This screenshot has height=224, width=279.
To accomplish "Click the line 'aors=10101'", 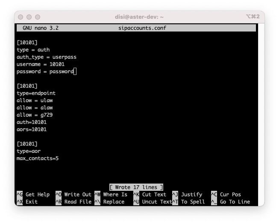I will click(x=32, y=129).
